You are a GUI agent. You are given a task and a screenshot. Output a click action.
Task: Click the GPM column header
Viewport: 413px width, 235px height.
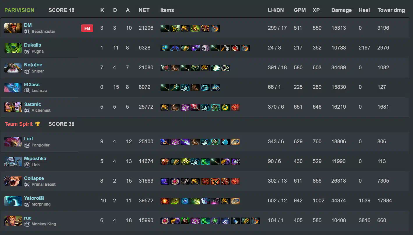(x=300, y=10)
